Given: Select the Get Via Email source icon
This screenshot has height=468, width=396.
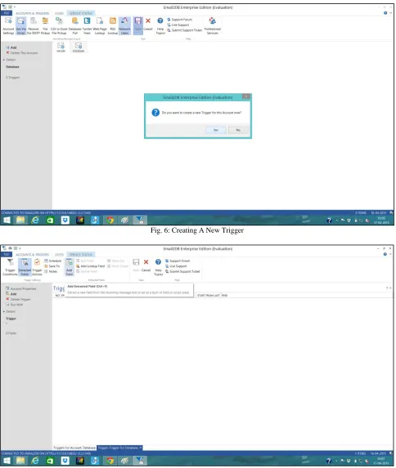Looking at the screenshot, I should [21, 26].
